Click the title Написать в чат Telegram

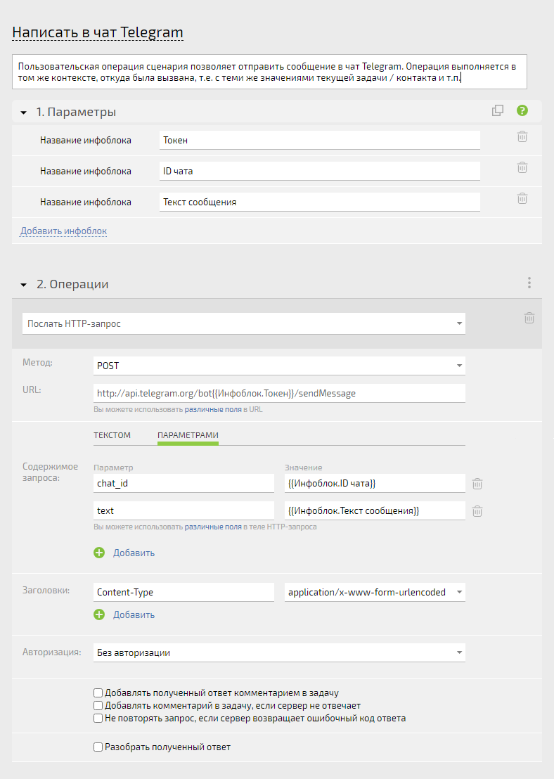98,32
